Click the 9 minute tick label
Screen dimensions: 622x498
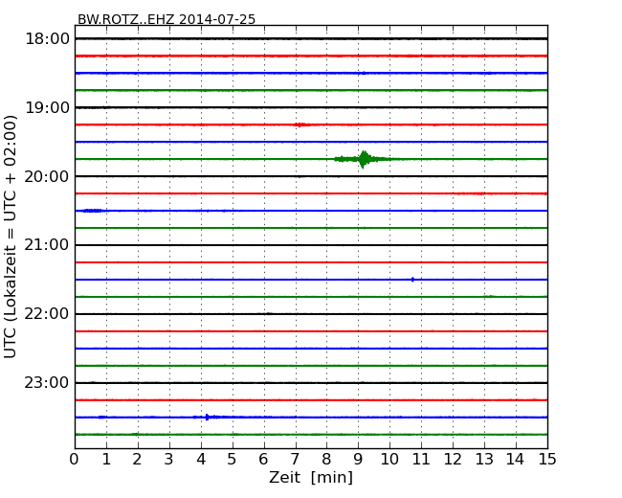point(358,460)
